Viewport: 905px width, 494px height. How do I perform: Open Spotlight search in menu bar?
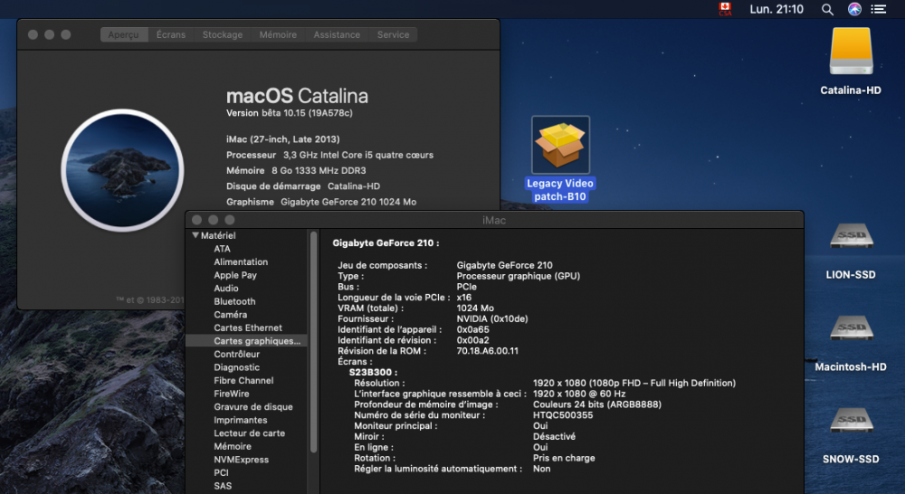pos(827,9)
